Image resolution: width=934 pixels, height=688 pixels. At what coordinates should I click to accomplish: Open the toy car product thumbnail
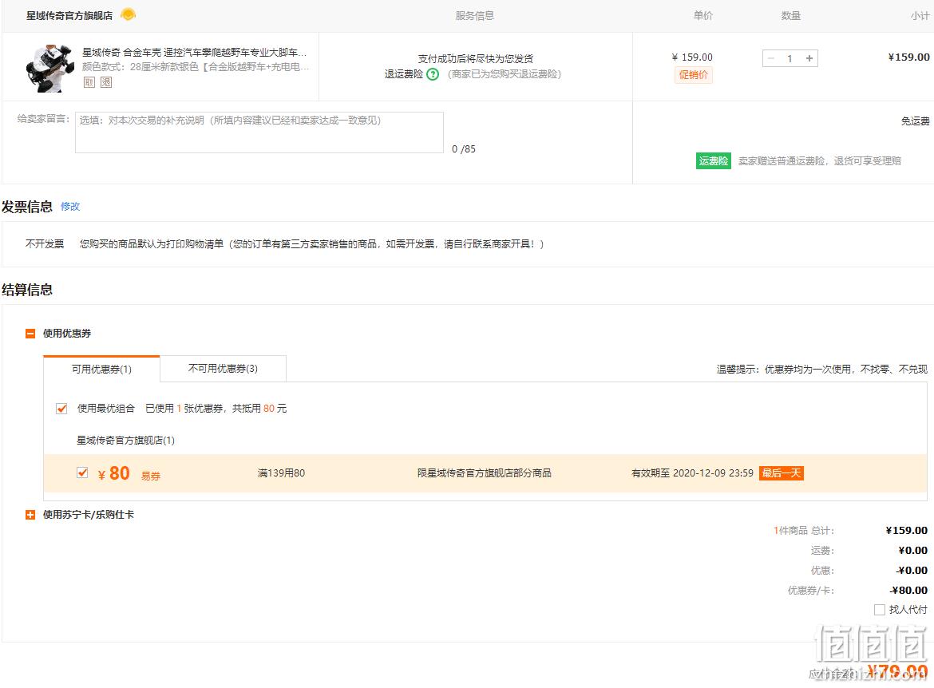tap(50, 67)
